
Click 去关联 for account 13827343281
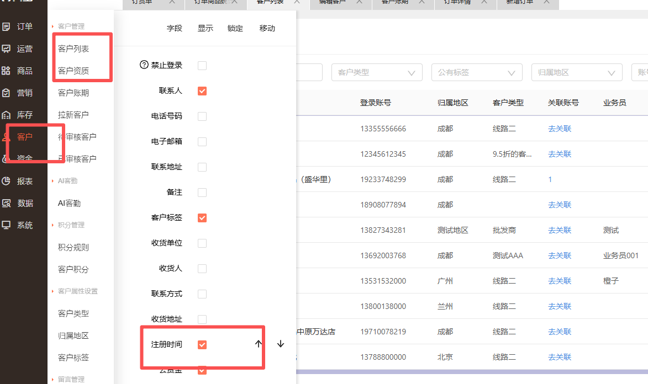[x=560, y=231]
